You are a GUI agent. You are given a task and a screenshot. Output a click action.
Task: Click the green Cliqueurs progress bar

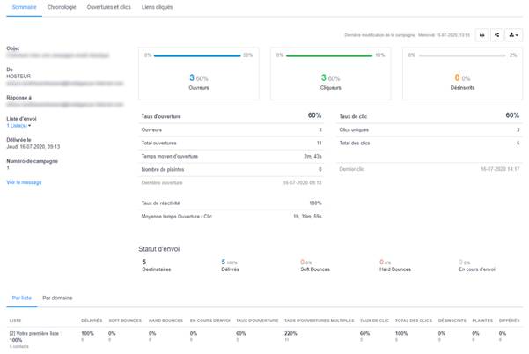pos(325,55)
